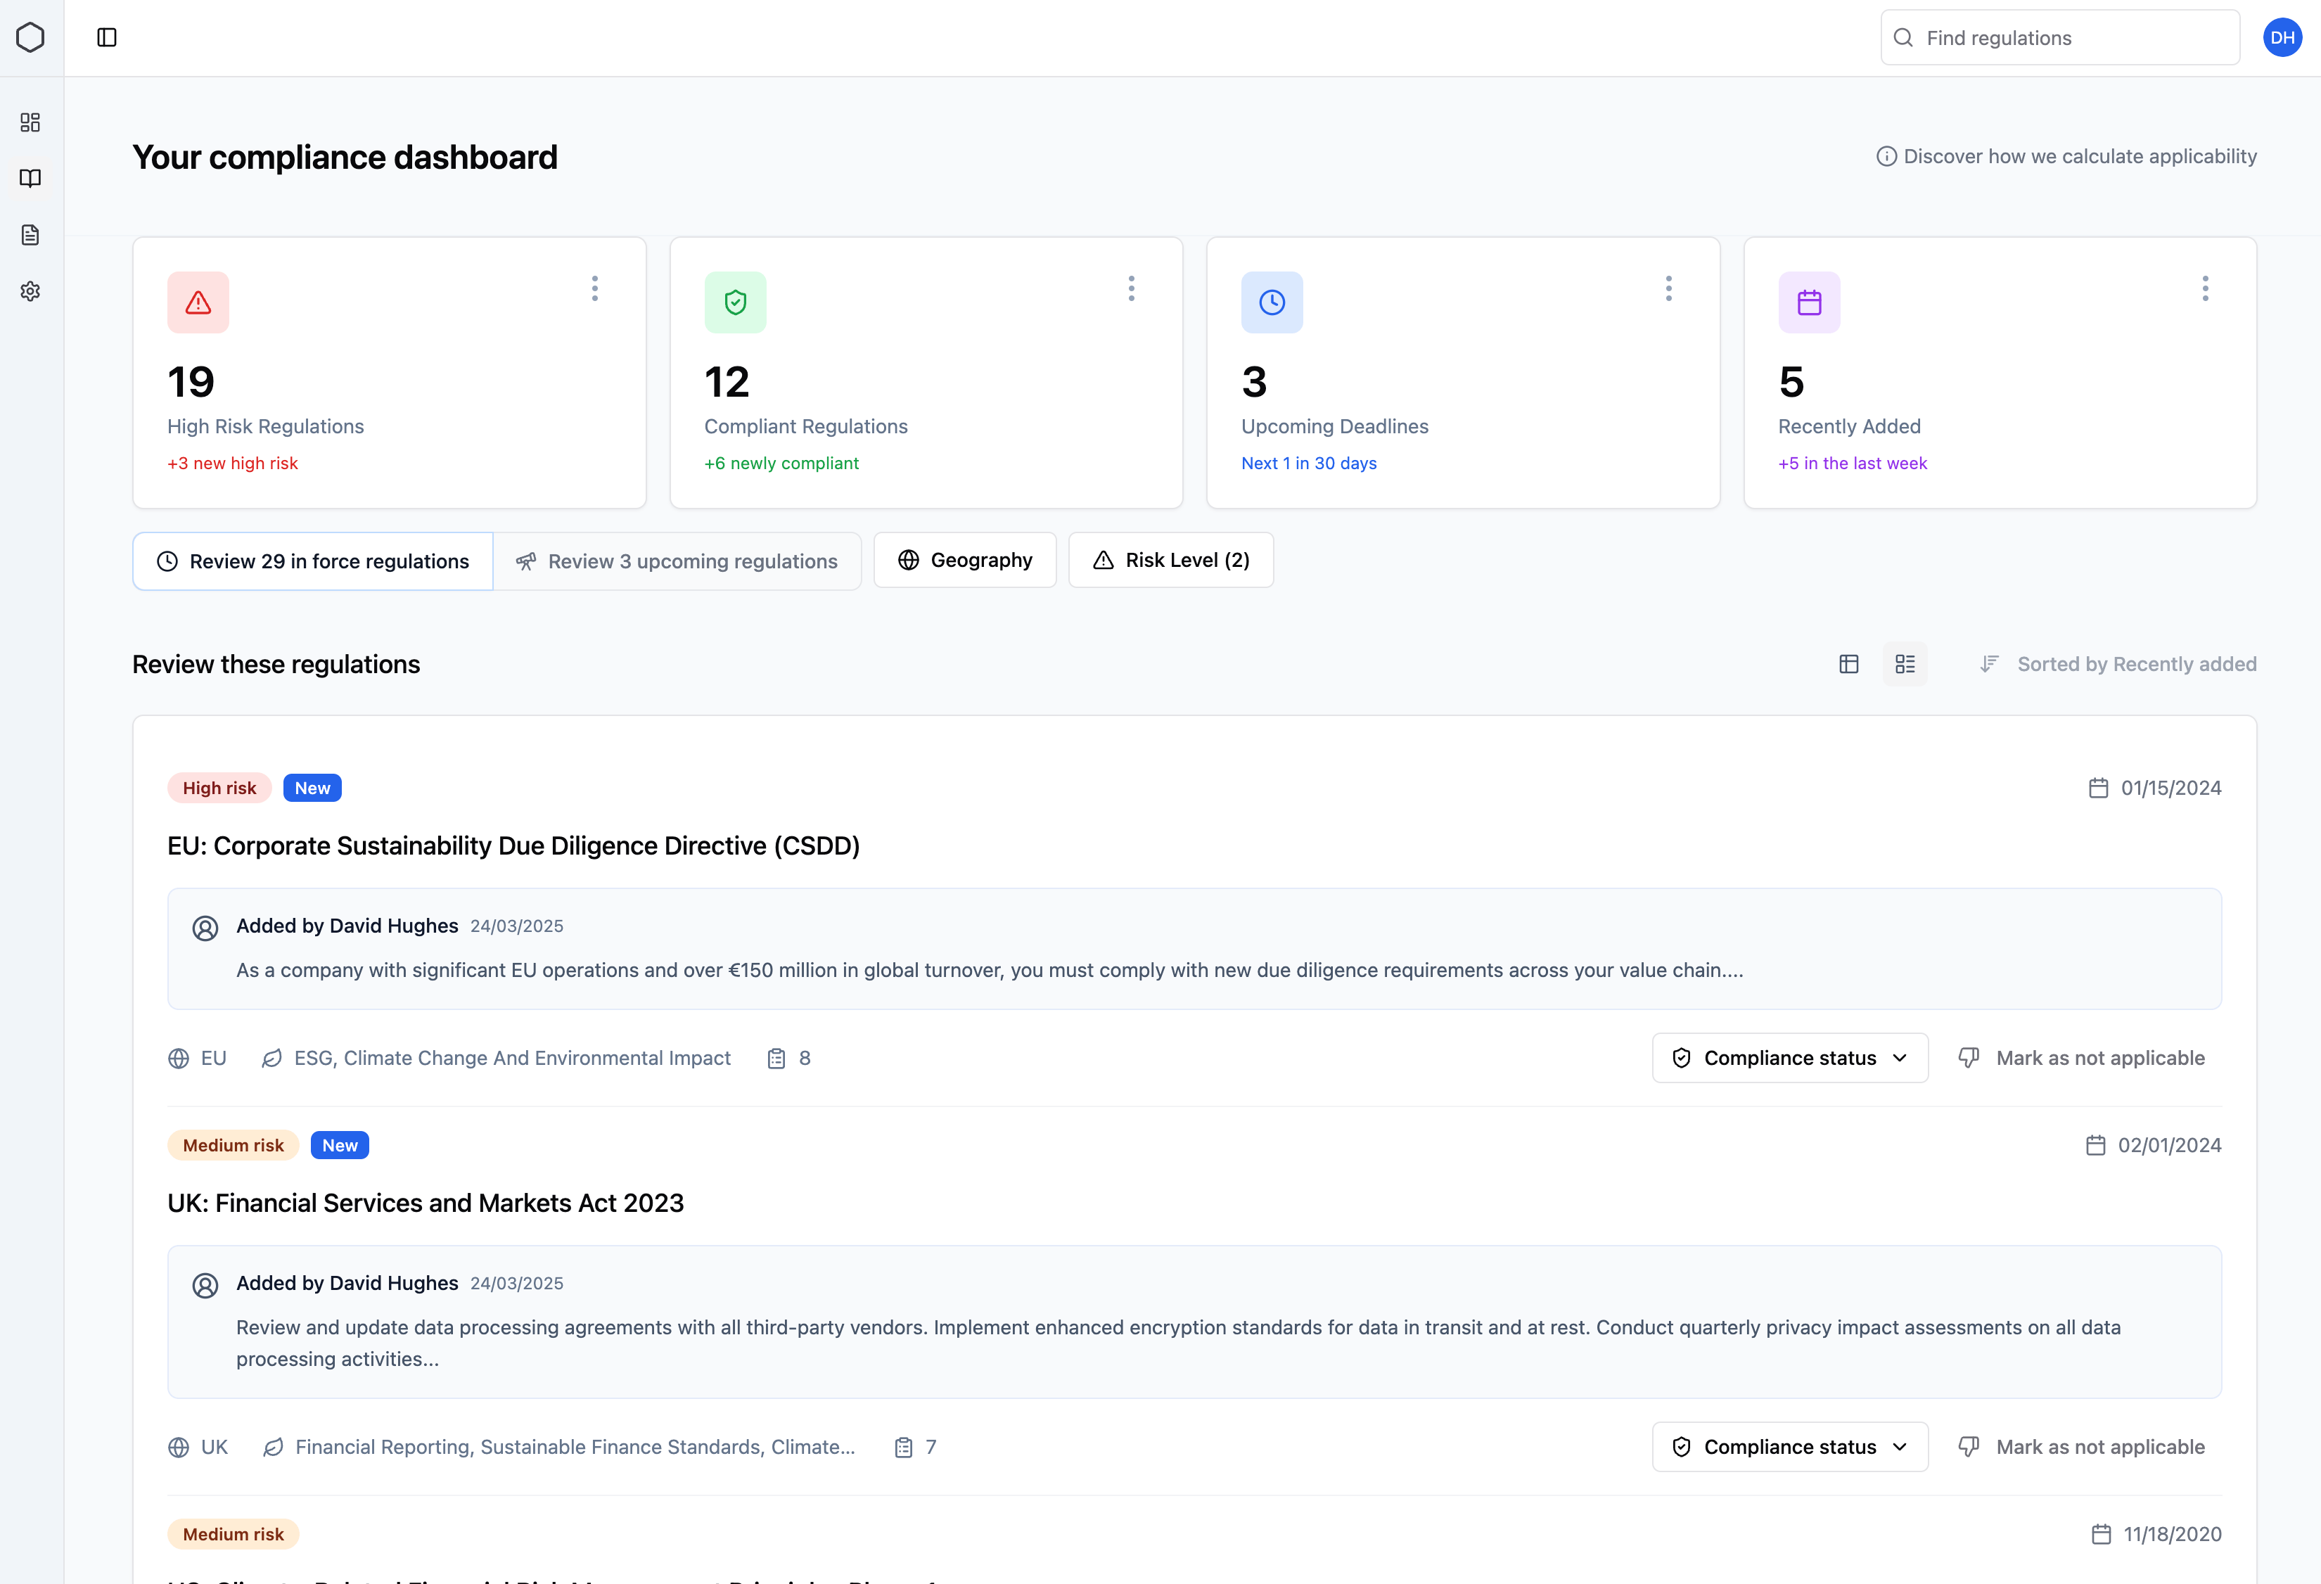The width and height of the screenshot is (2321, 1584).
Task: Open the High Risk Regulations card options menu
Action: pos(594,288)
